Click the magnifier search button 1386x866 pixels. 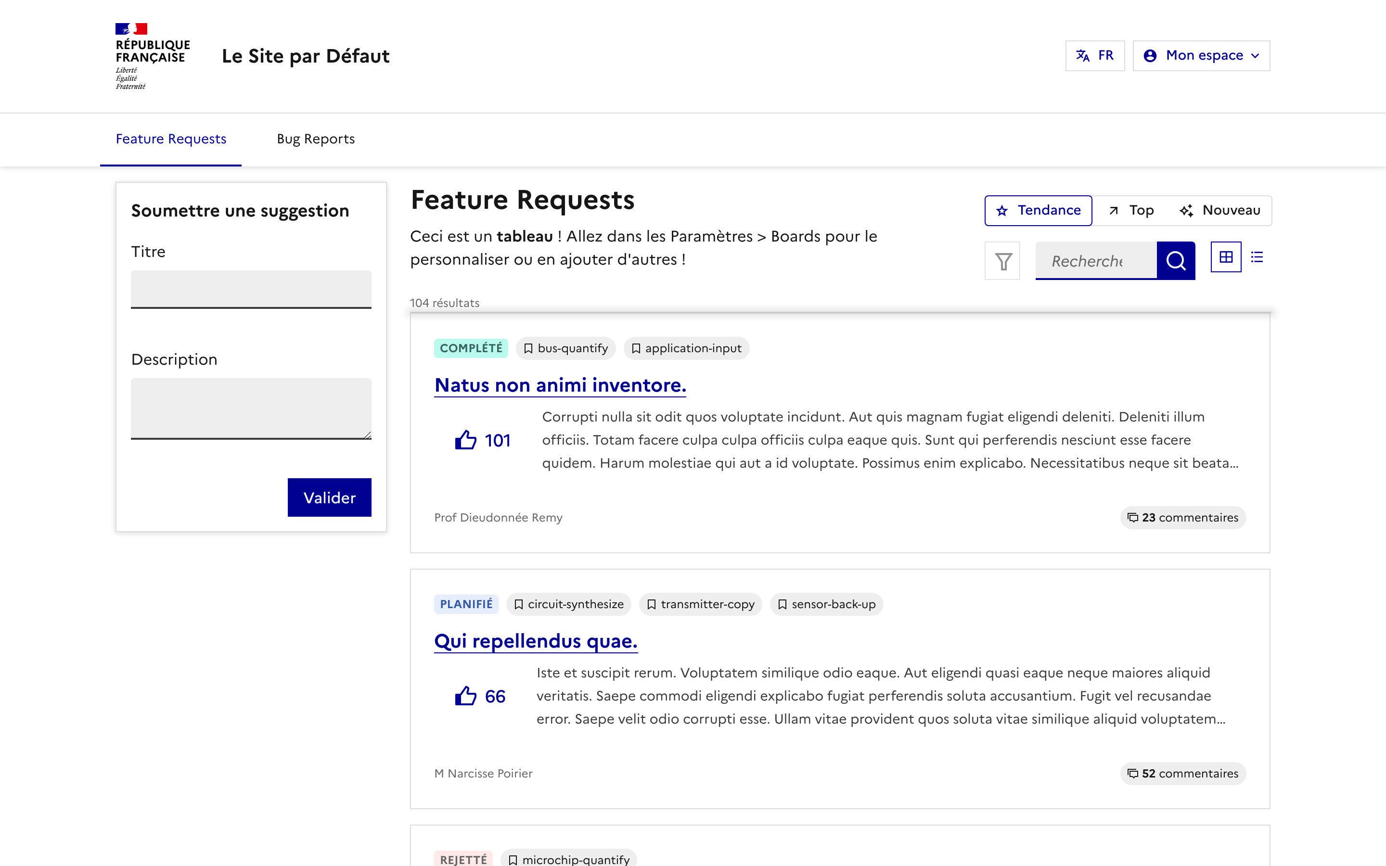coord(1175,261)
